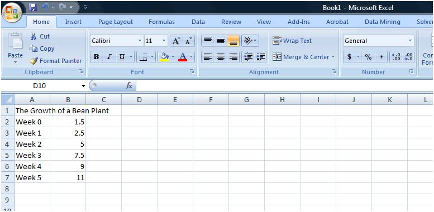Image resolution: width=434 pixels, height=212 pixels.
Task: Open the Office Button menu
Action: pos(12,12)
